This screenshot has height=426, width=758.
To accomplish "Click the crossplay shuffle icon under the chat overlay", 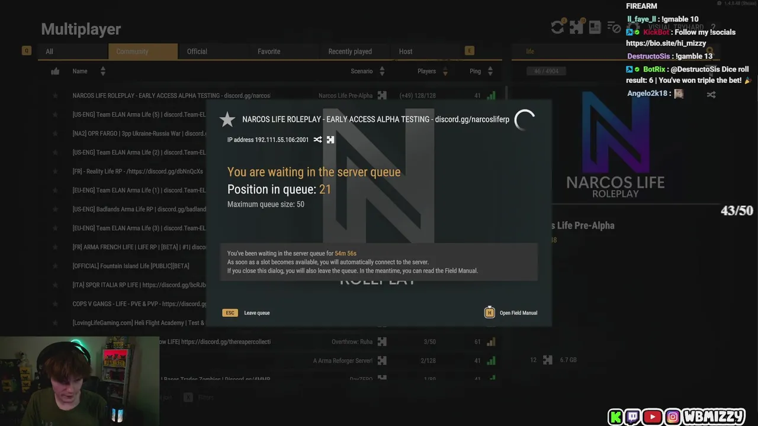I will [x=711, y=94].
